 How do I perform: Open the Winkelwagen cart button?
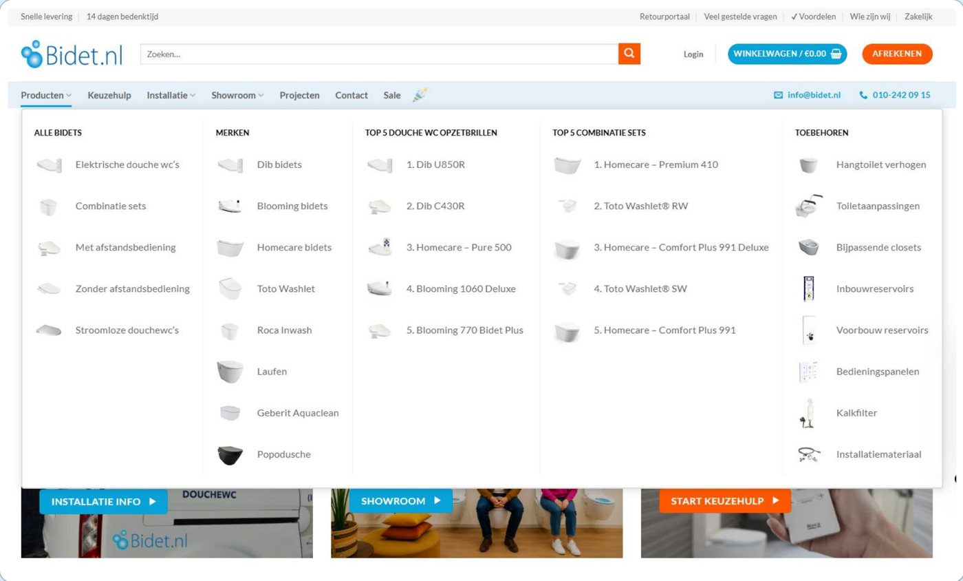coord(787,54)
